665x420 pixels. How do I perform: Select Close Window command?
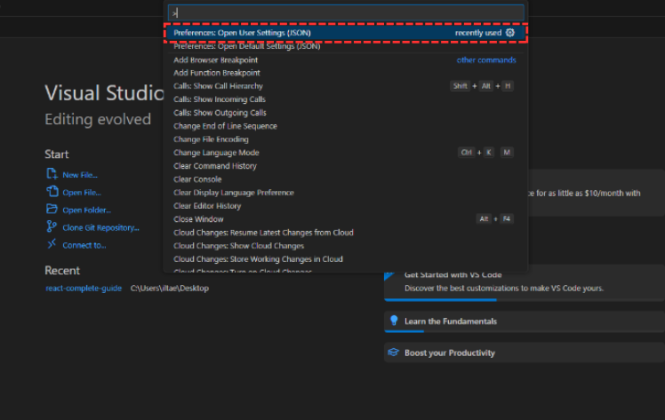pyautogui.click(x=346, y=219)
